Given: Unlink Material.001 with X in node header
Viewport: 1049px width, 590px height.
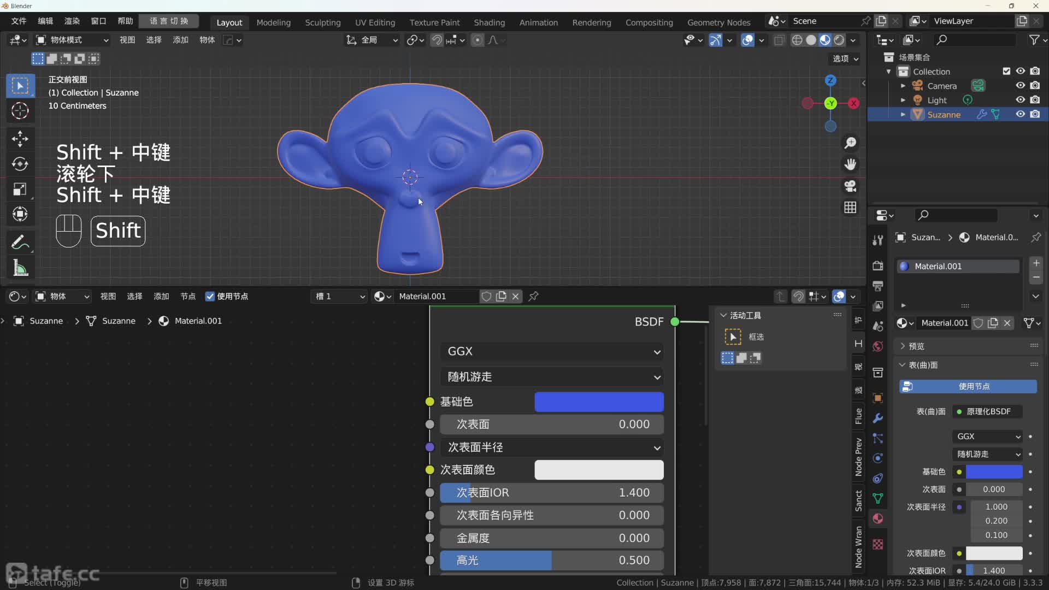Looking at the screenshot, I should [515, 296].
